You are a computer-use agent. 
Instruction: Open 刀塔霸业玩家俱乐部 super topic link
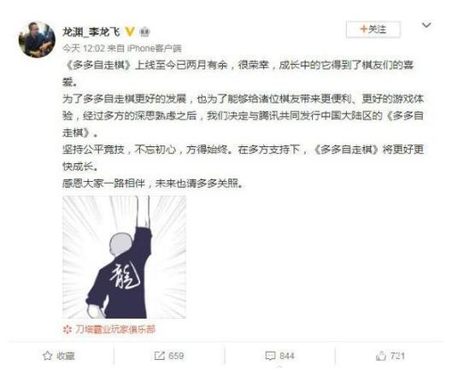point(115,329)
